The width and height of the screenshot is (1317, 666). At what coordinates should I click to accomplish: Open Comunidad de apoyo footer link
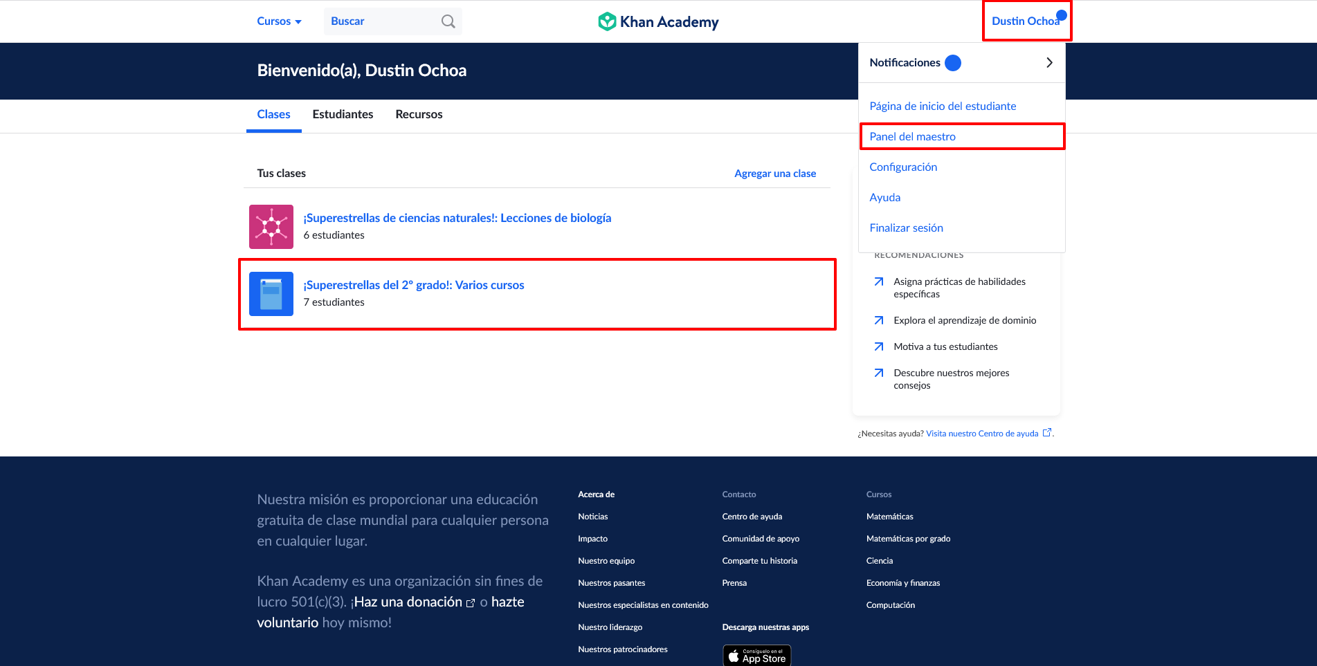coord(761,539)
